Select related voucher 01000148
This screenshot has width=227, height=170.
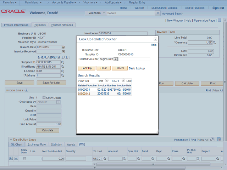84,93
